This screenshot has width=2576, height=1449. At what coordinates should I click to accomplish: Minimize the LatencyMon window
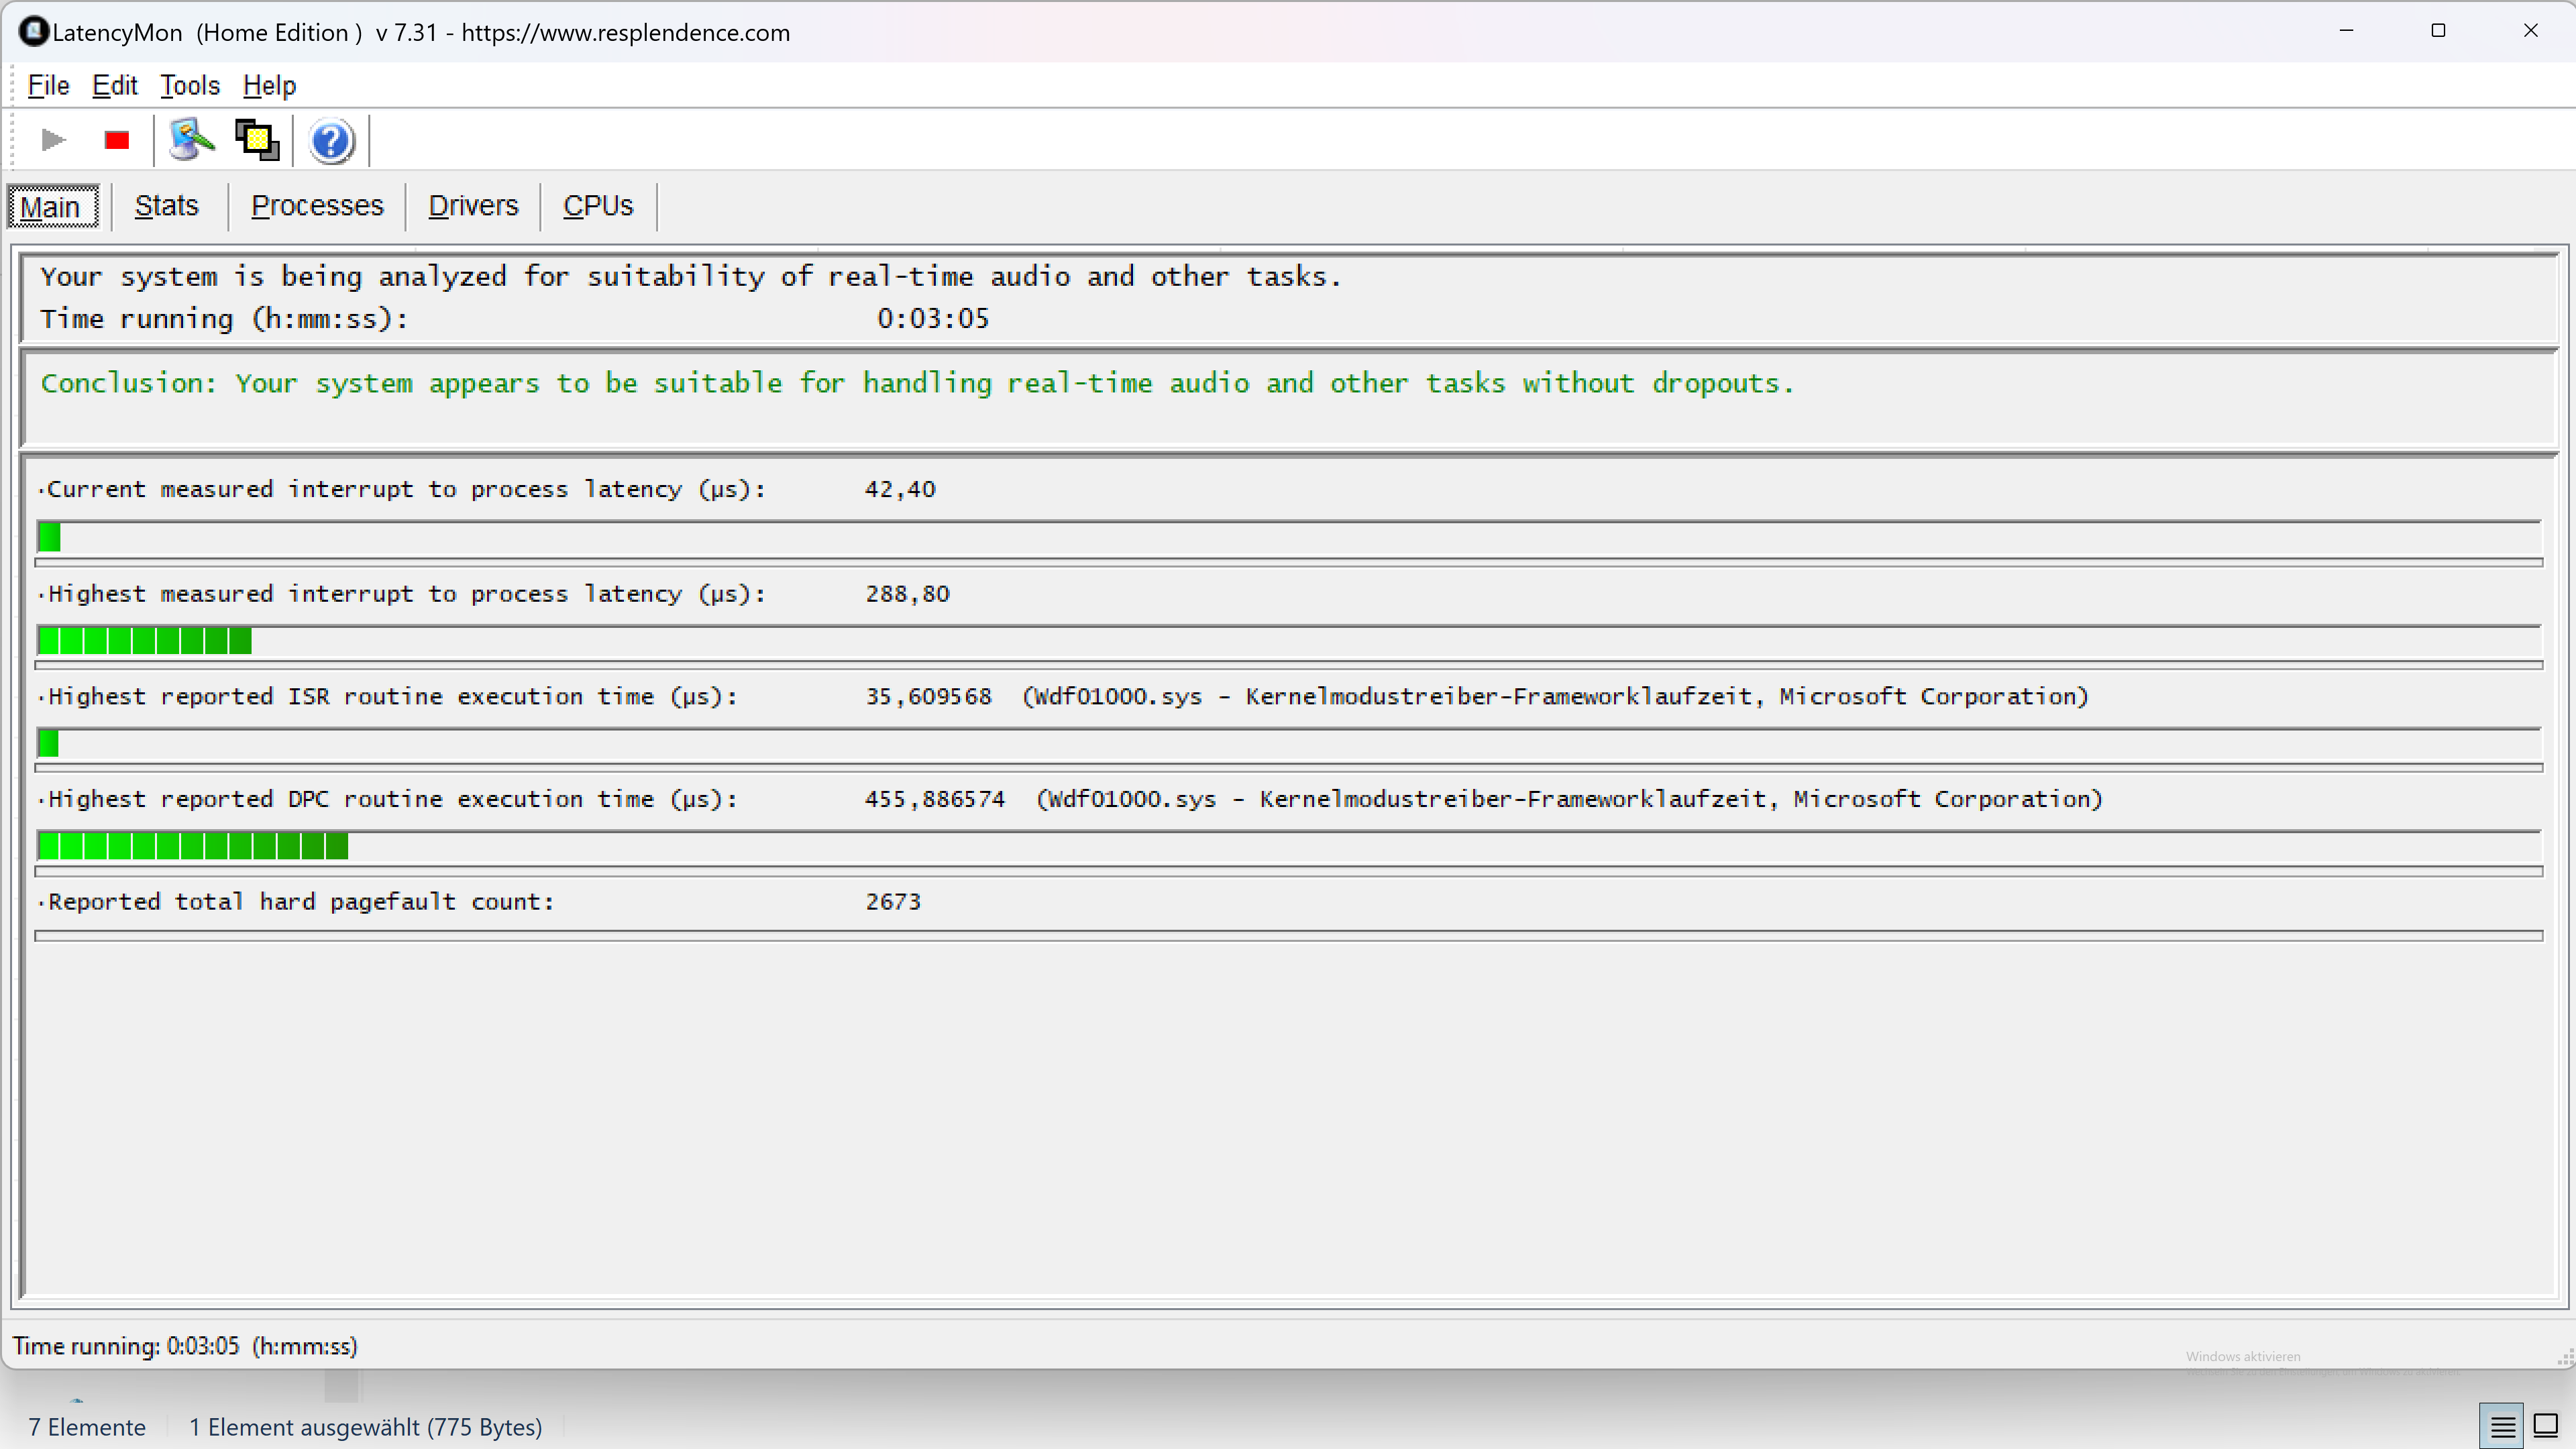coord(2346,31)
